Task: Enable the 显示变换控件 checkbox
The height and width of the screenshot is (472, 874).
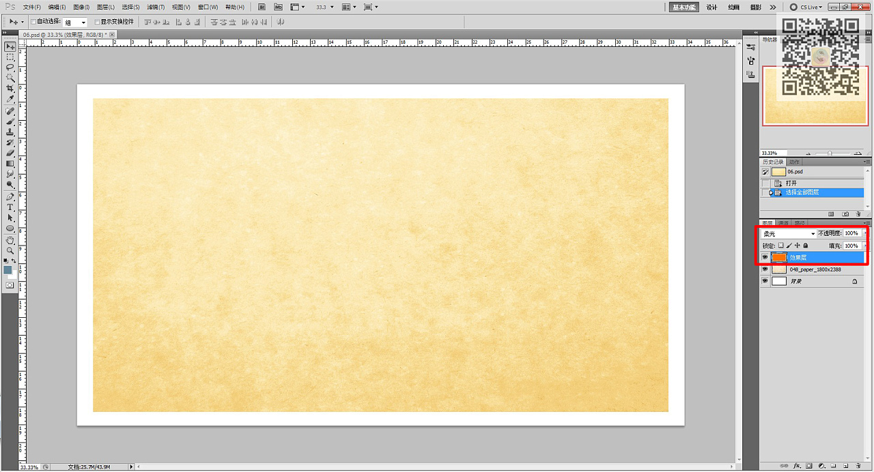Action: [98, 22]
